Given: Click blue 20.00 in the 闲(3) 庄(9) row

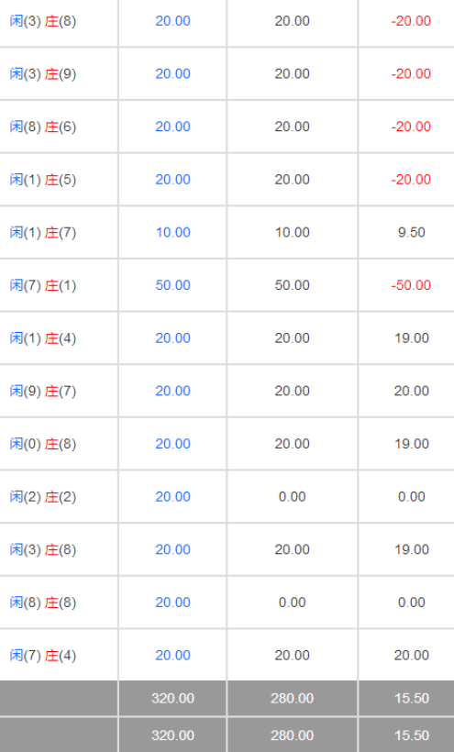Looking at the screenshot, I should (x=173, y=74).
